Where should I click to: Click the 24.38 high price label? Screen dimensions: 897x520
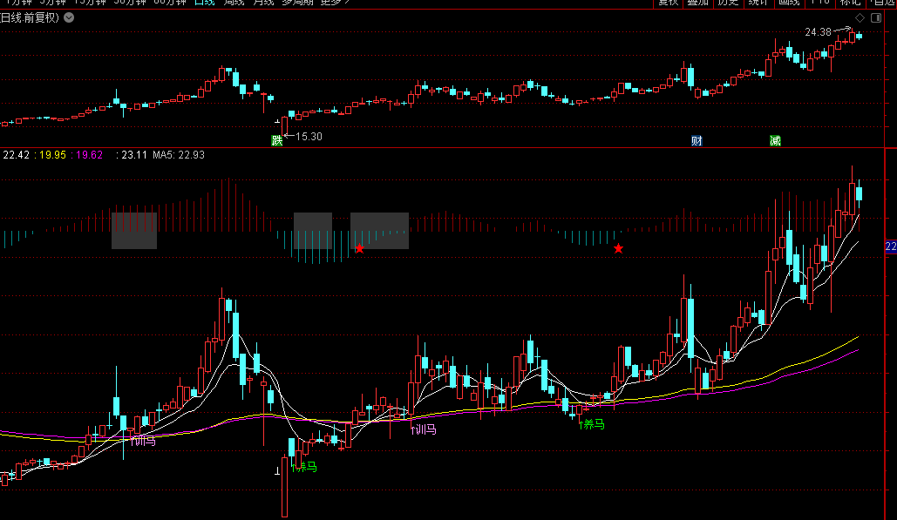pos(818,32)
